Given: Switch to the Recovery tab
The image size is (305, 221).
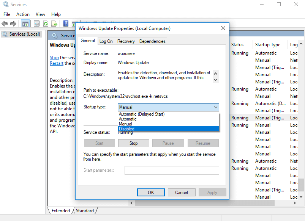Looking at the screenshot, I should tap(126, 41).
